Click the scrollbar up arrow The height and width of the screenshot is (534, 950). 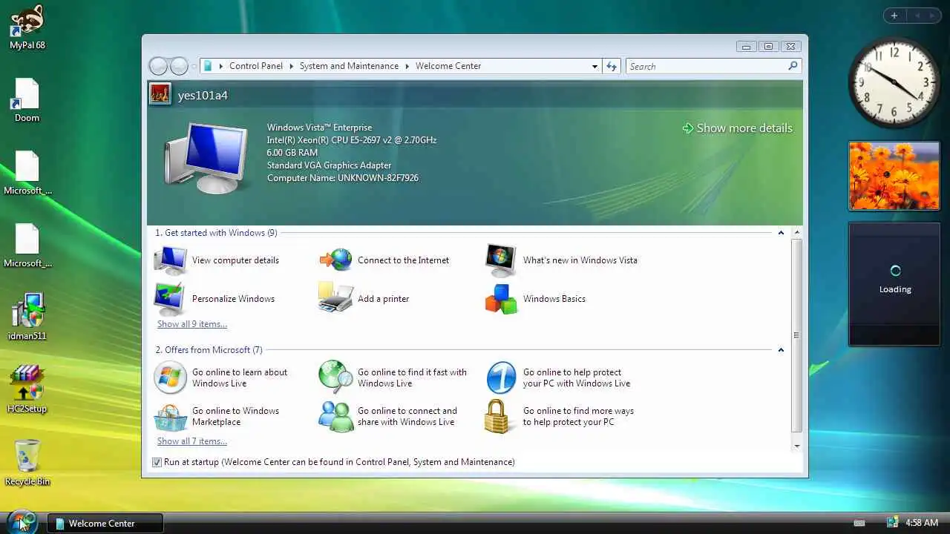click(796, 233)
